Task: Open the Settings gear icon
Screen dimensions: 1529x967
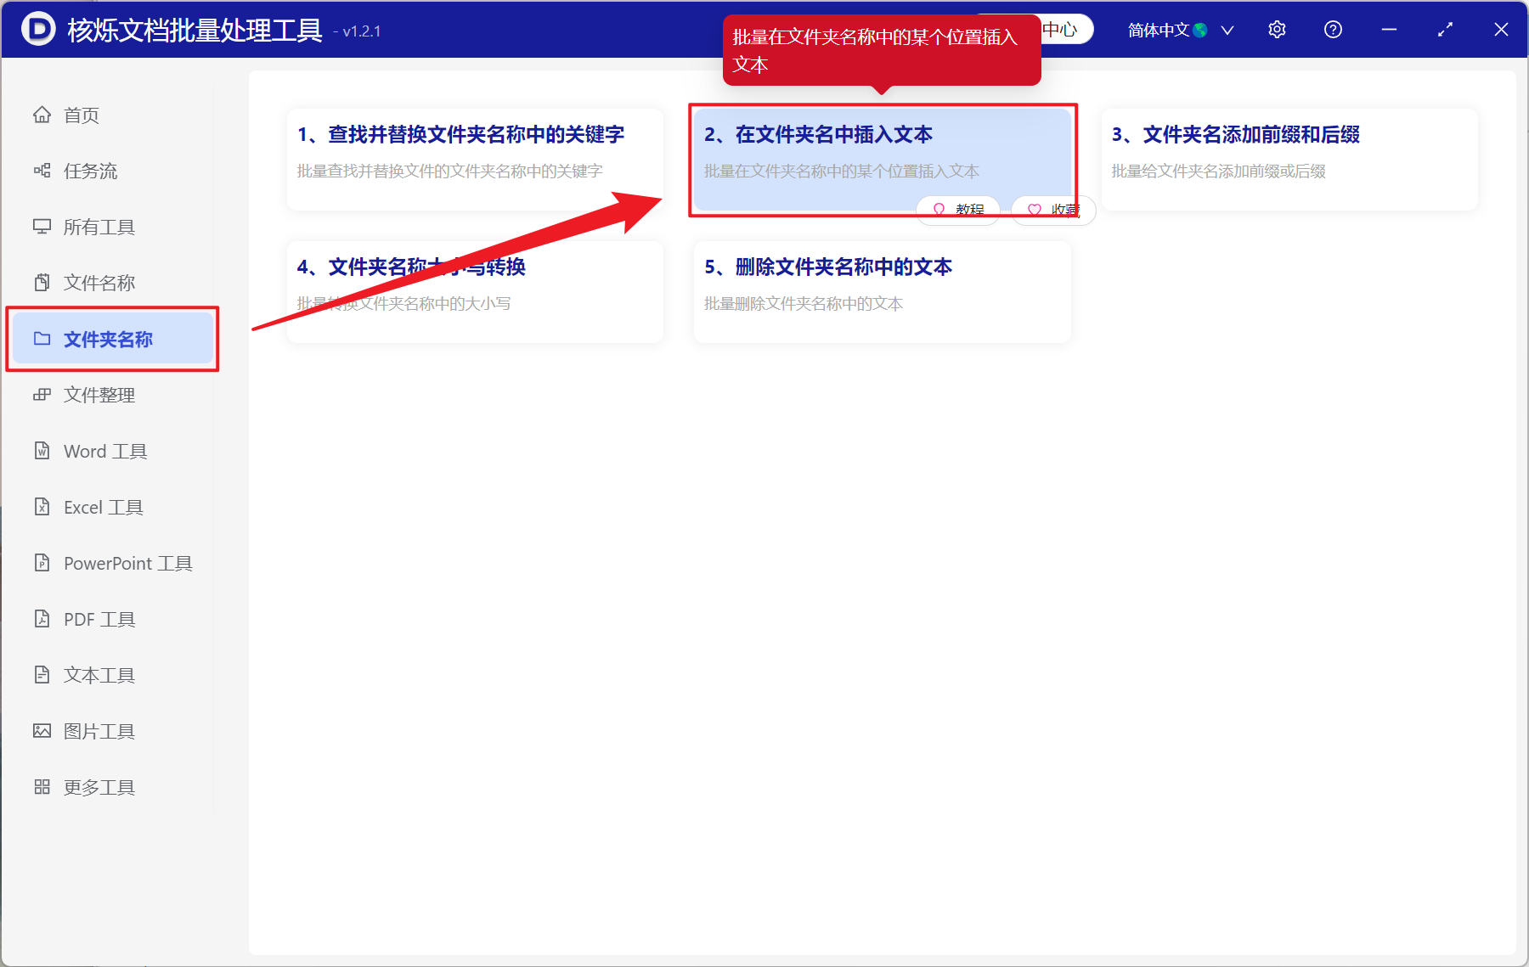Action: tap(1277, 29)
